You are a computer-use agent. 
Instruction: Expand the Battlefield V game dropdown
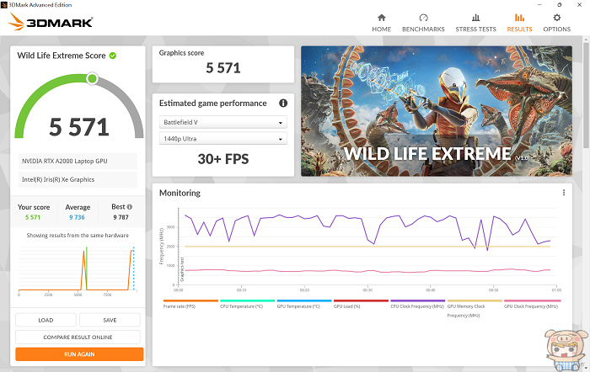(223, 122)
